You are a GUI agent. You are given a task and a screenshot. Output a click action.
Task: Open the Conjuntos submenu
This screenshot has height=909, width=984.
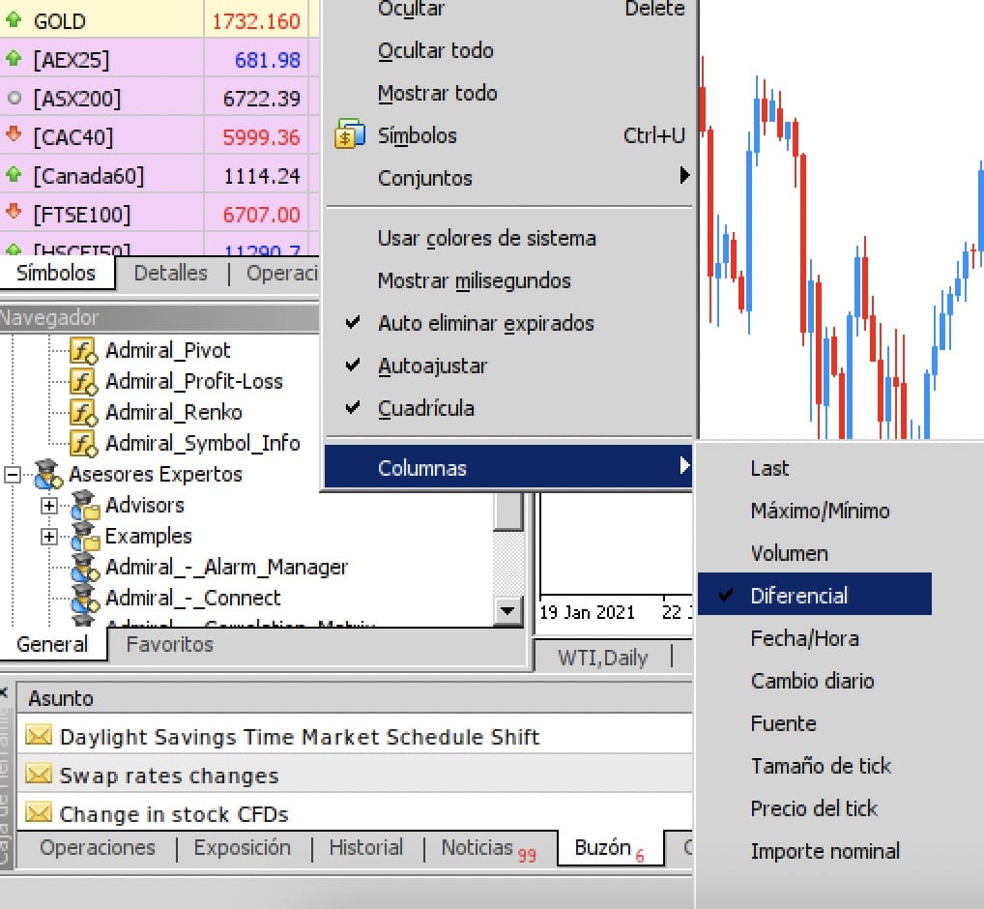pyautogui.click(x=508, y=178)
